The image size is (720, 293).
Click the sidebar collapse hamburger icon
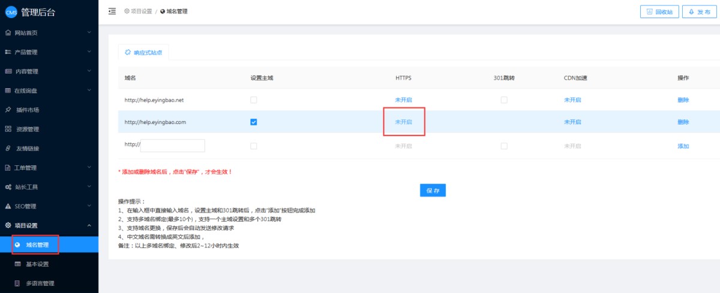pos(112,11)
